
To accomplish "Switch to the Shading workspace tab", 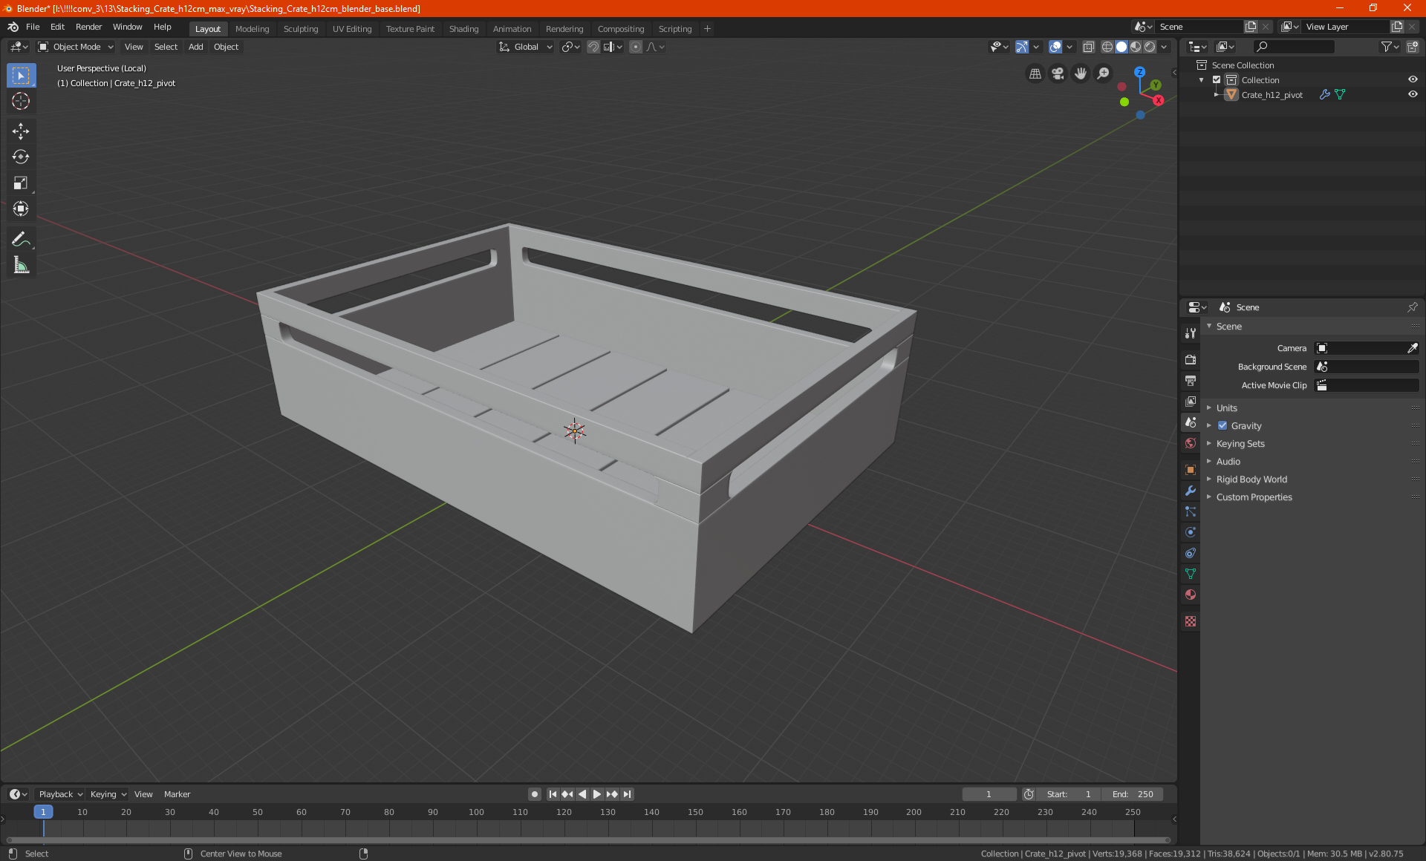I will (463, 29).
